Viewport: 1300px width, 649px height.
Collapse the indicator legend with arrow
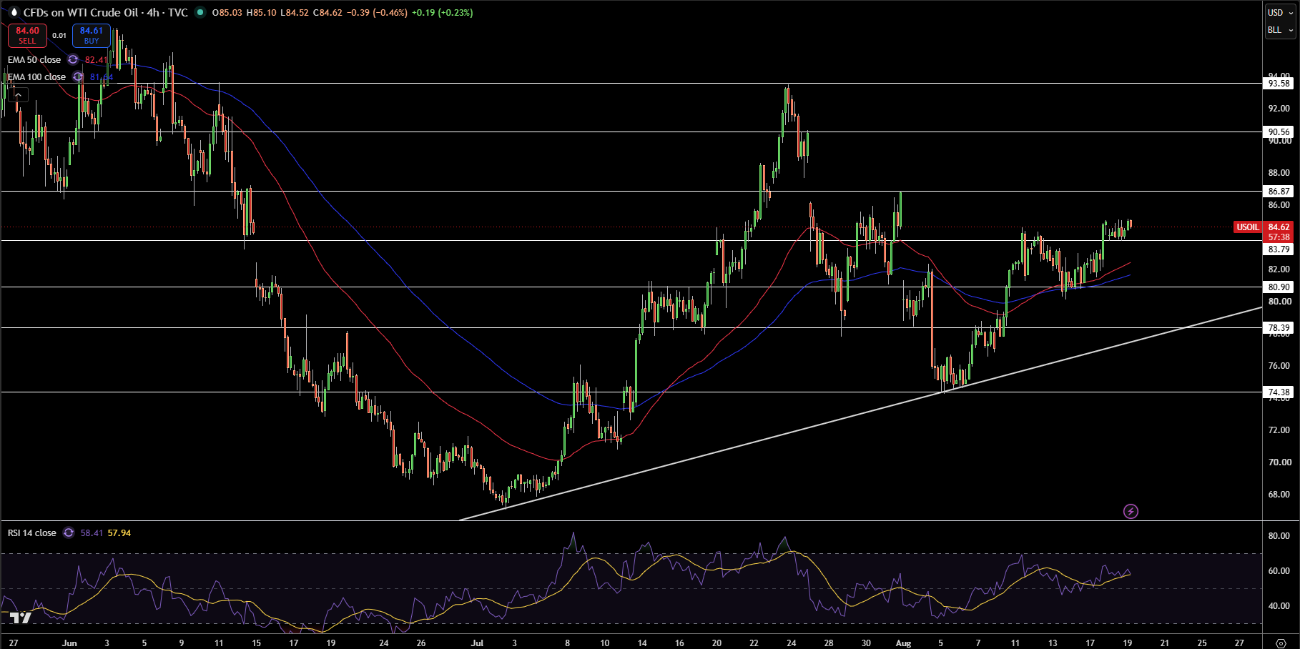click(x=19, y=94)
